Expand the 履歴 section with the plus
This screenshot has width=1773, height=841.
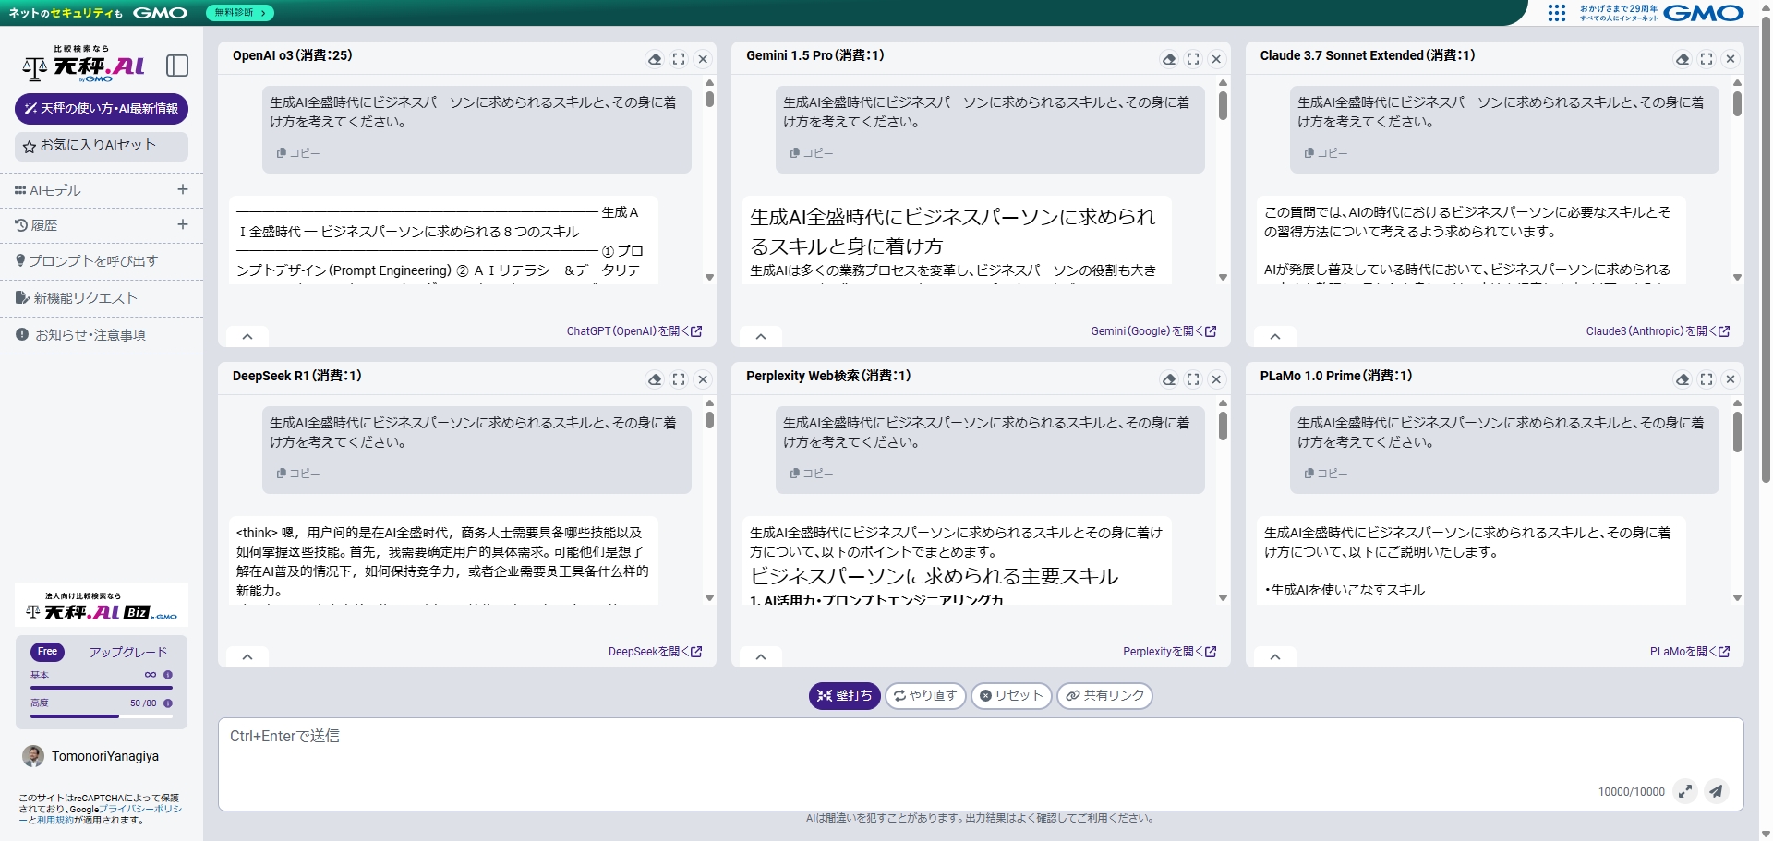pos(183,225)
